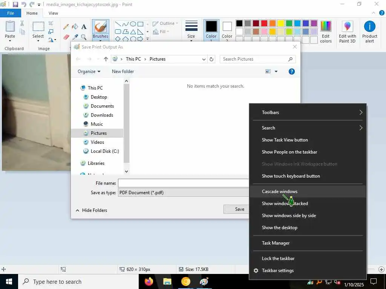
Task: Toggle Show People on the taskbar
Action: pyautogui.click(x=308, y=152)
